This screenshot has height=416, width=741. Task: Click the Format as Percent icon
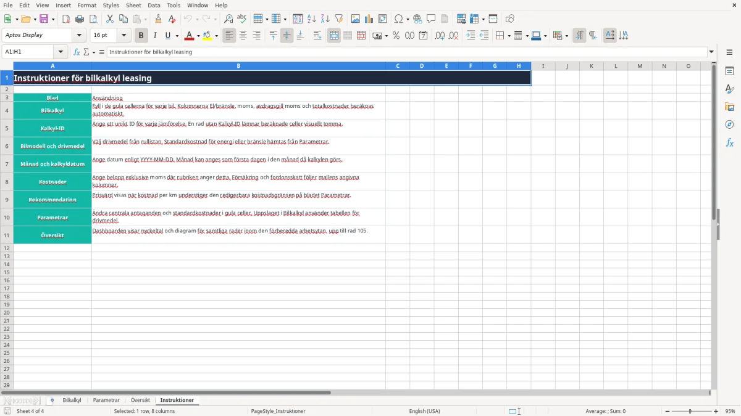(396, 36)
